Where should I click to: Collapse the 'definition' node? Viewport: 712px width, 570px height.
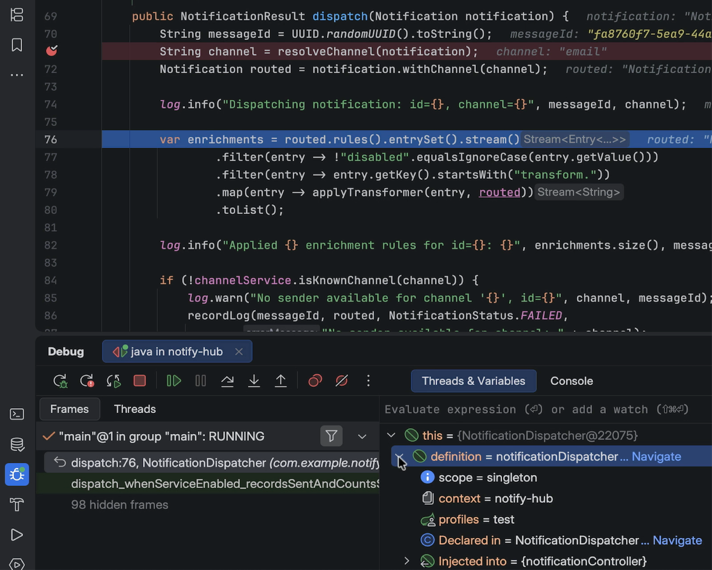coord(399,457)
